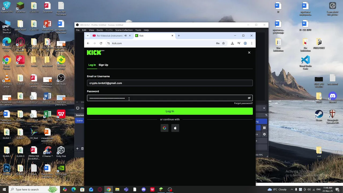Mute the Roi-Videoclub tab audio
The image size is (343, 193).
pos(125,36)
